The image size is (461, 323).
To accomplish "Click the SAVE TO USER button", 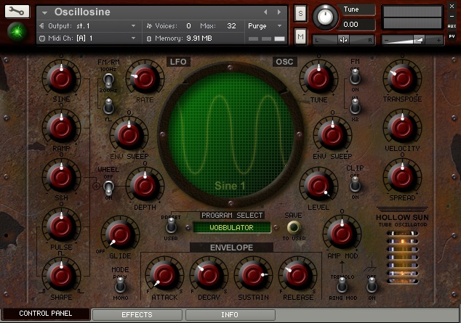I will click(294, 226).
